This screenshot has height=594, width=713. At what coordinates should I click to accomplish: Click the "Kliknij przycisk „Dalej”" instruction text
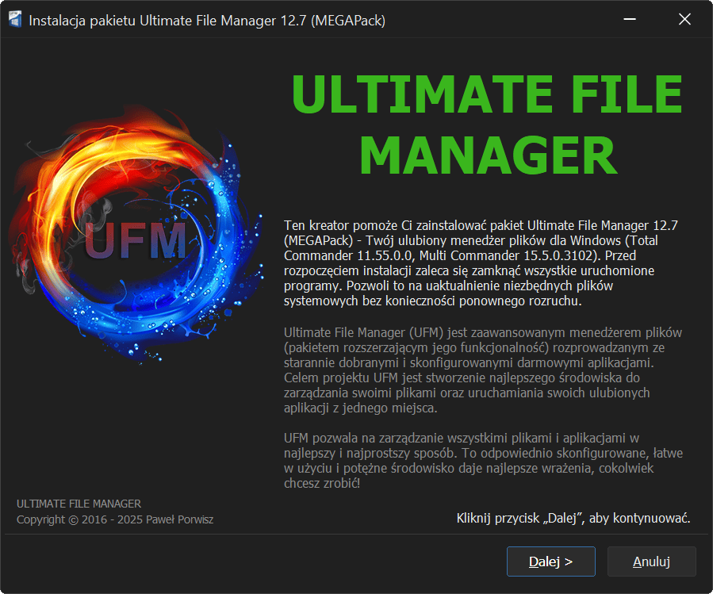click(573, 519)
